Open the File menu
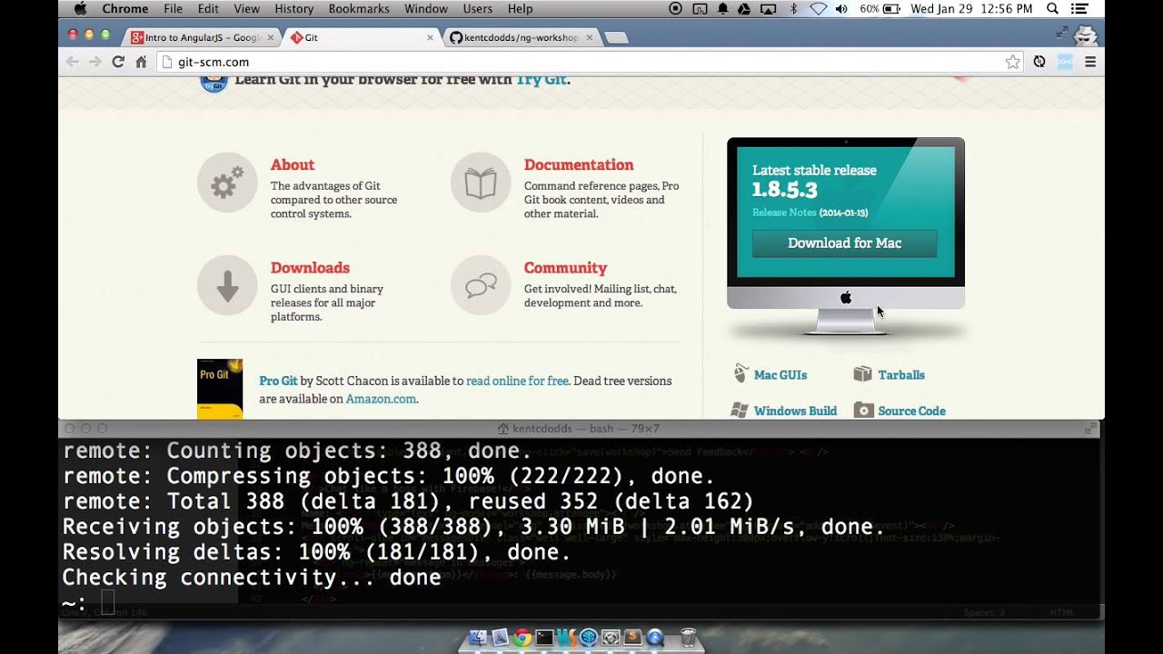Image resolution: width=1163 pixels, height=654 pixels. click(x=173, y=9)
